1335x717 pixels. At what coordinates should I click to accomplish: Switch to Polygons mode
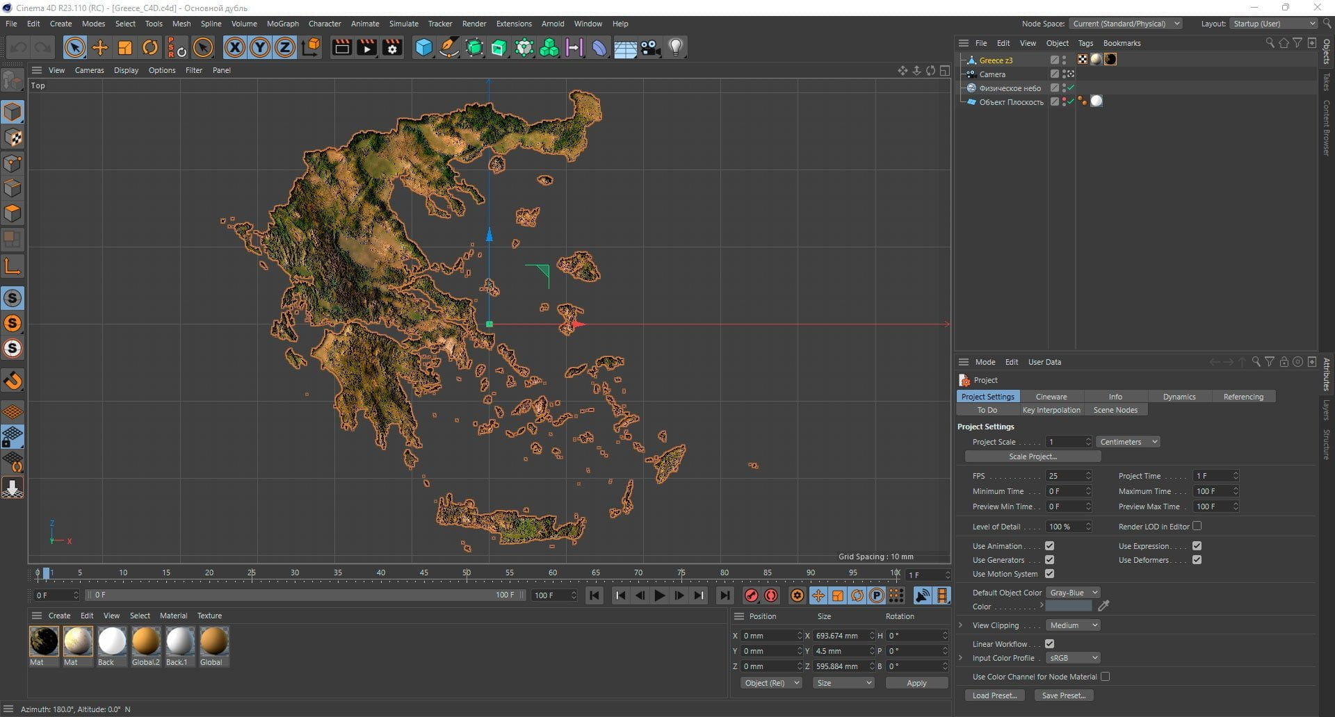(13, 213)
